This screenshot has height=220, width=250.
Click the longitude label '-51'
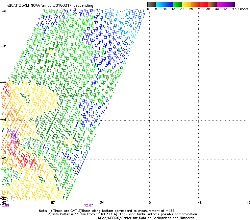coord(149,203)
